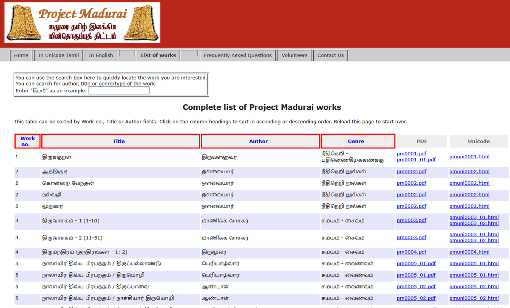510x308 pixels.
Task: Open Frequently Asked Questions tab
Action: point(238,55)
